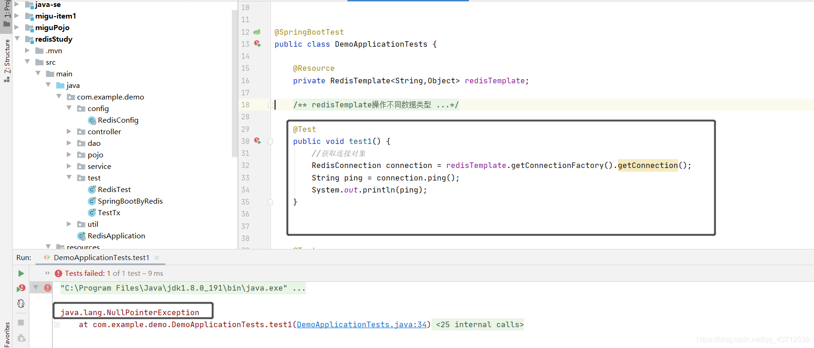Expand the migu-item1 module
814x348 pixels.
[x=17, y=16]
